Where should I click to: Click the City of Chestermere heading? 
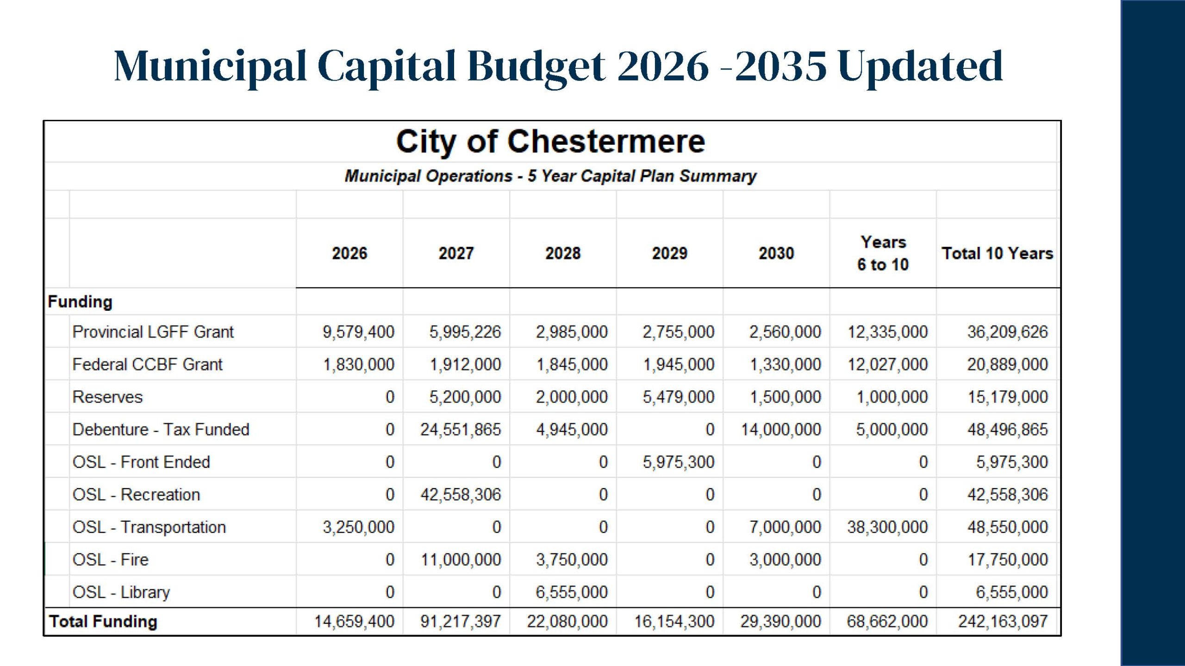tap(550, 142)
